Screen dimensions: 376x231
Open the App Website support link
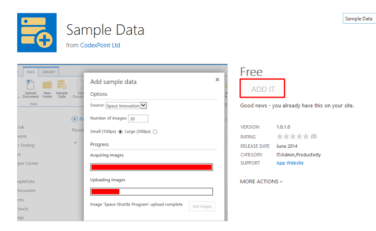point(290,163)
